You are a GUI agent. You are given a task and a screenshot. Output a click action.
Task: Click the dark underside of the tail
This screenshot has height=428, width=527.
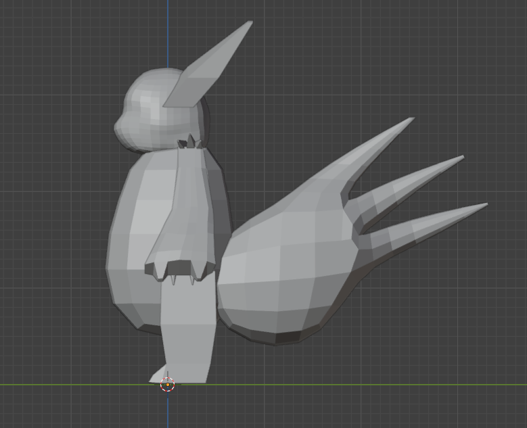284,336
